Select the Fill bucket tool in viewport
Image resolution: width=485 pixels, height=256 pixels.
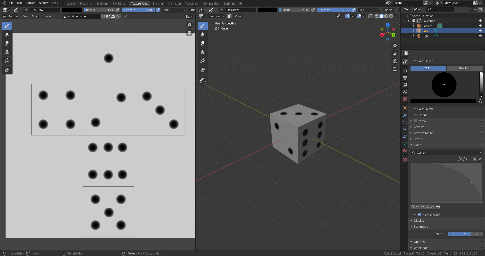pyautogui.click(x=203, y=61)
